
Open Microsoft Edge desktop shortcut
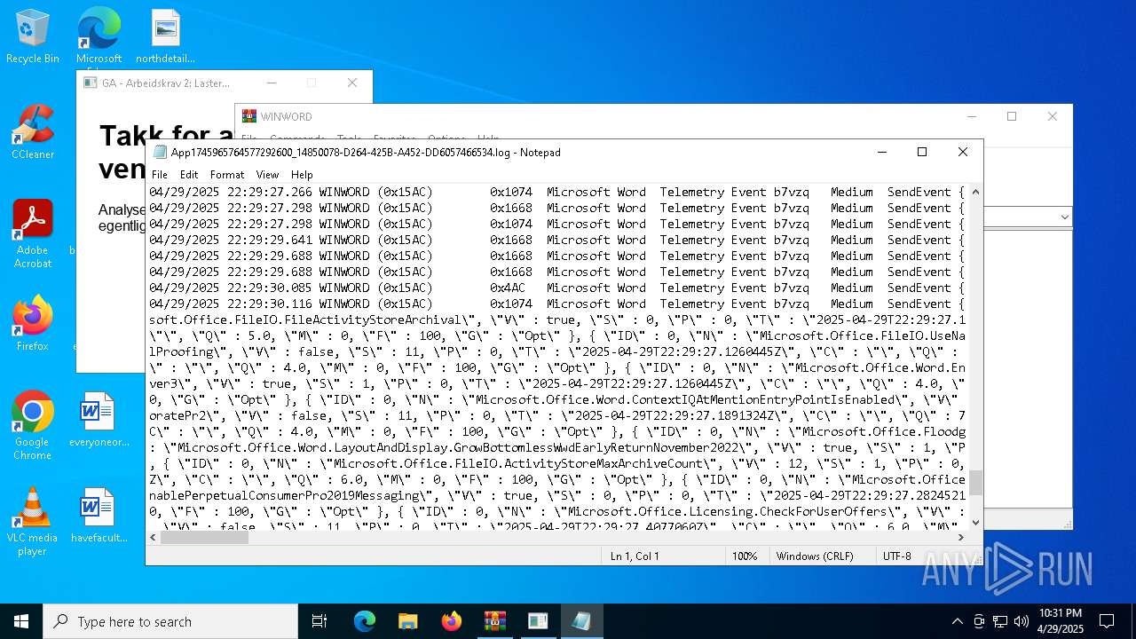pos(99,37)
